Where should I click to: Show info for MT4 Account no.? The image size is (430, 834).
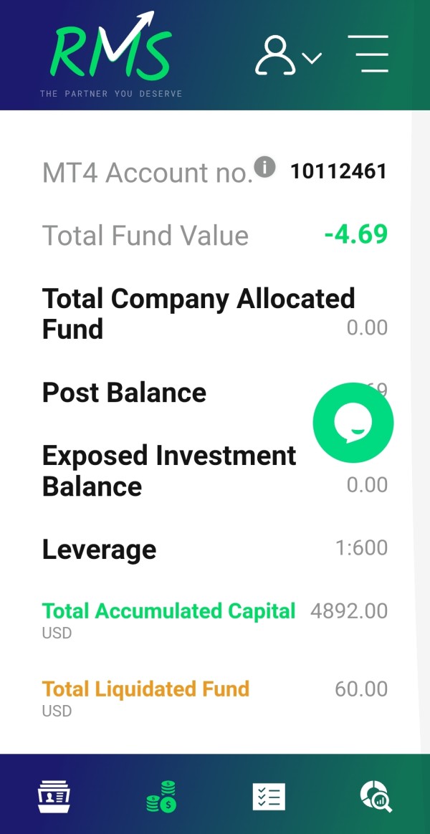coord(265,168)
